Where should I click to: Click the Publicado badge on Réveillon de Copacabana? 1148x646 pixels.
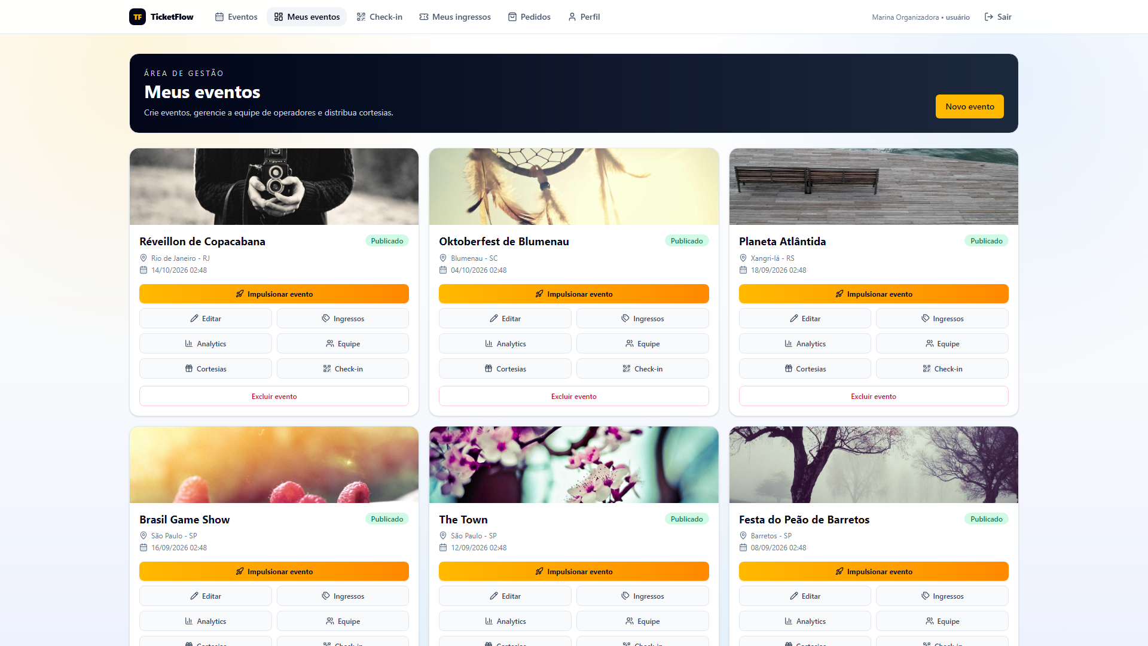[387, 240]
